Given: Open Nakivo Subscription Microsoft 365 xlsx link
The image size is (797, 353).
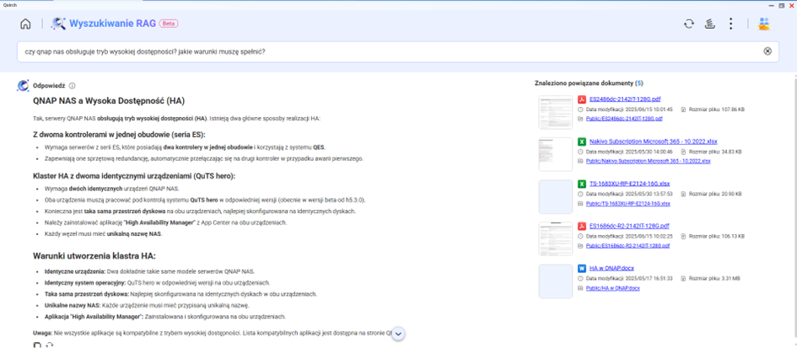Looking at the screenshot, I should coord(653,142).
